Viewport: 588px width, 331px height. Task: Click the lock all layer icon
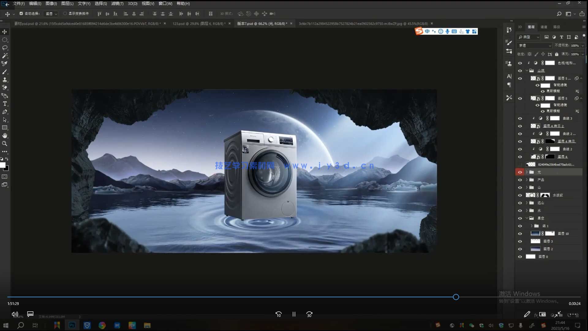556,54
